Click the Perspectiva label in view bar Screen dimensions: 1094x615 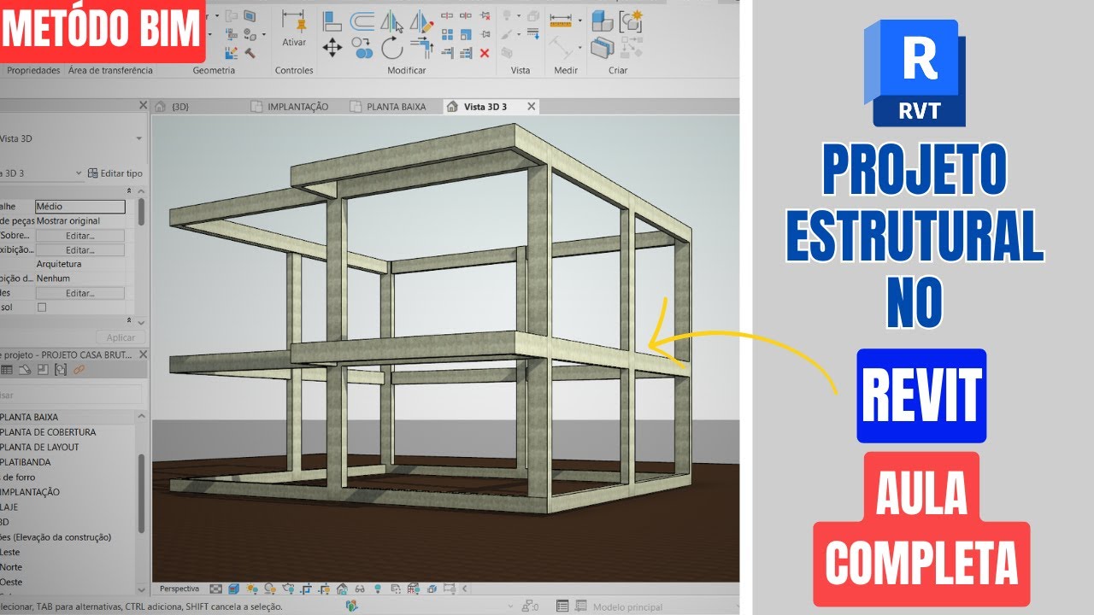tap(179, 589)
